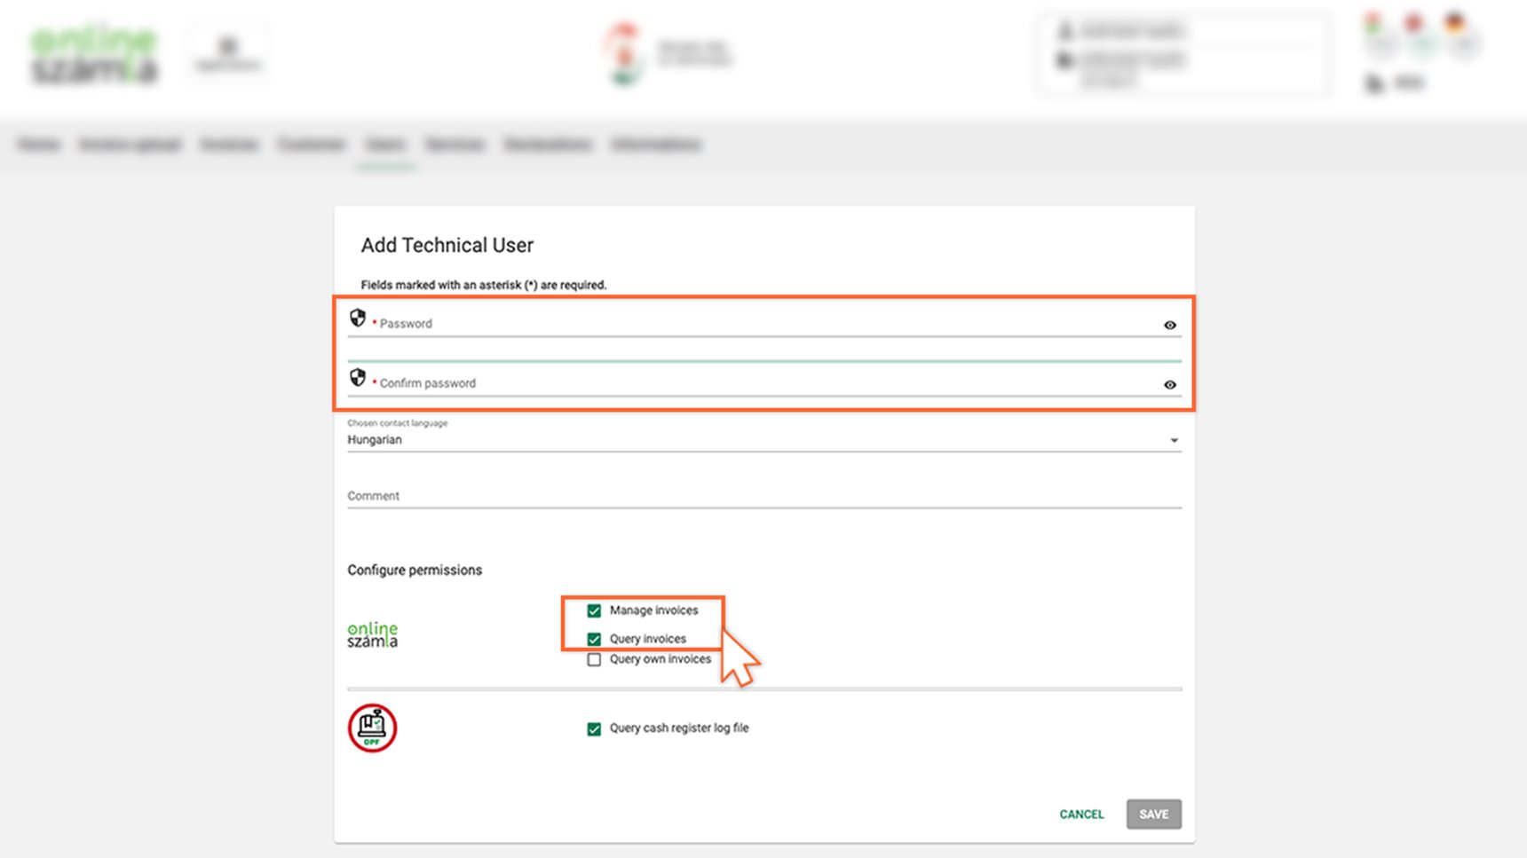Uncheck the Query invoices permission
This screenshot has height=858, width=1527.
(x=594, y=639)
